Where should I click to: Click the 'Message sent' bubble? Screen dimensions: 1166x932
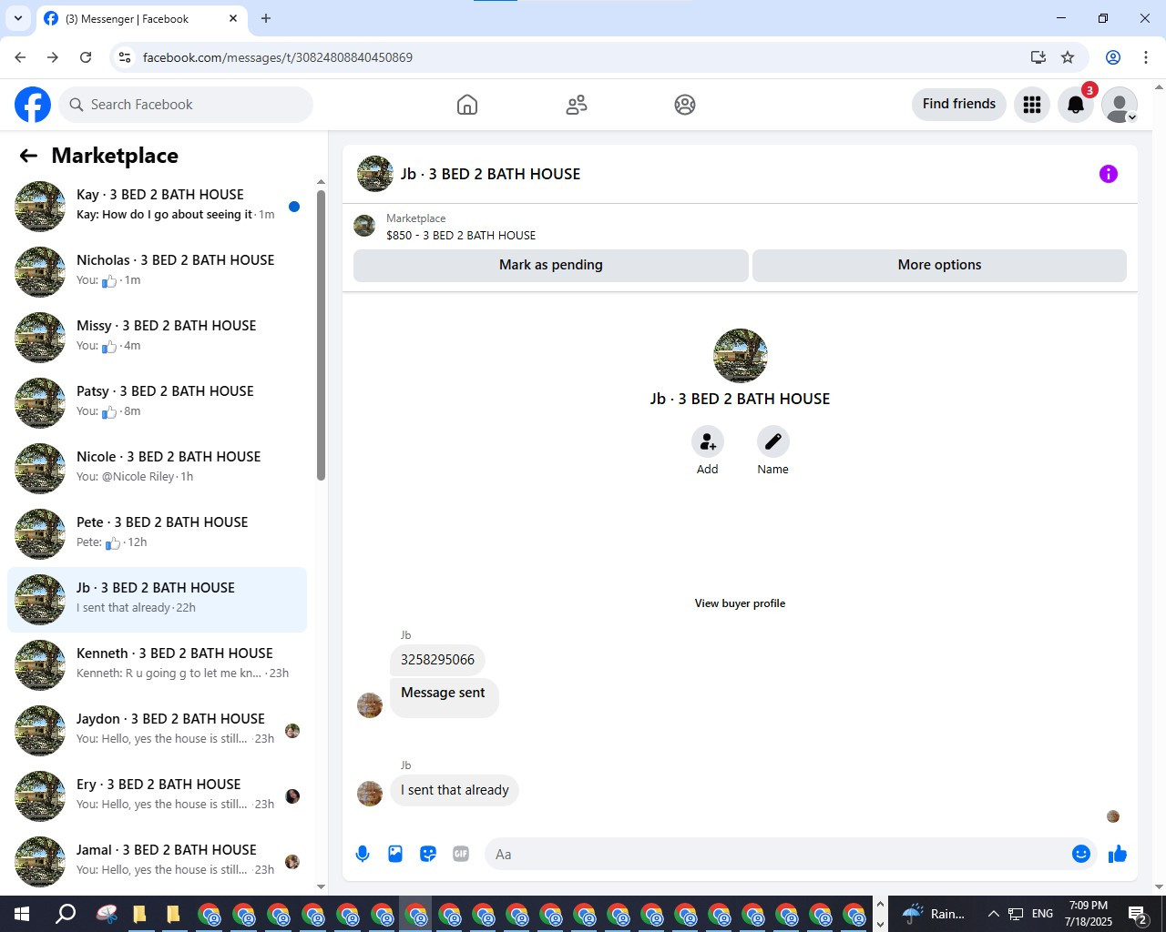point(444,698)
